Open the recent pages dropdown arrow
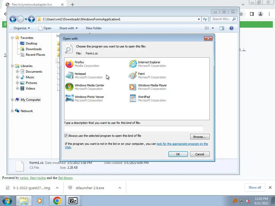Image resolution: width=275 pixels, height=206 pixels. click(26, 19)
